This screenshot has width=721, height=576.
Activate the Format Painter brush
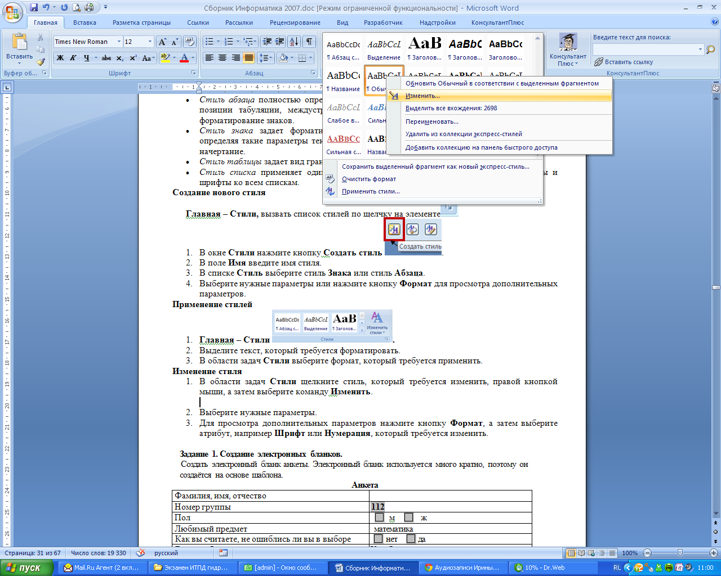pos(41,62)
